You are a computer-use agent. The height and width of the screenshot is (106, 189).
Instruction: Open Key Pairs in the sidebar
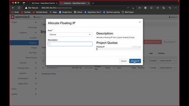33,53
